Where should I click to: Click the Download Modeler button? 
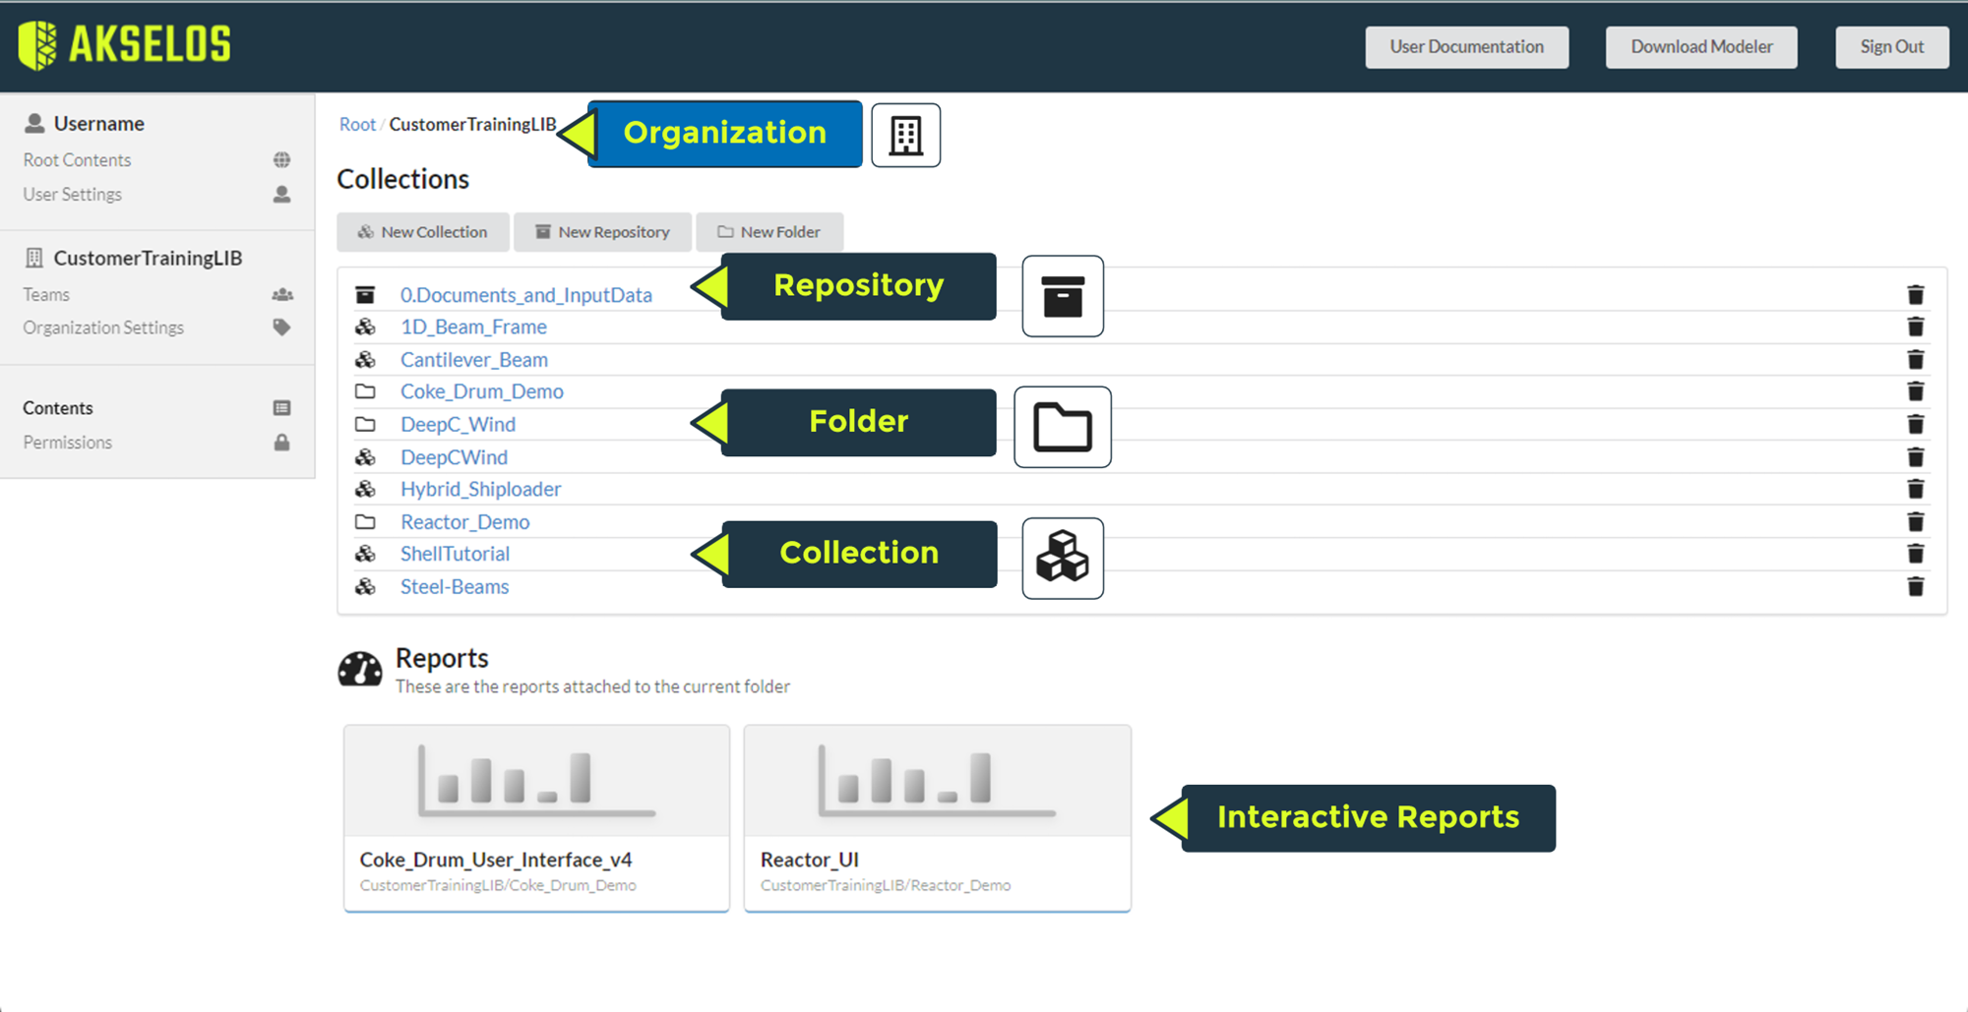(x=1701, y=47)
